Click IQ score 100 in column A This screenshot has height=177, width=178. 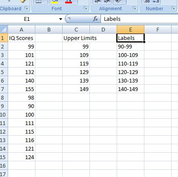point(21,114)
